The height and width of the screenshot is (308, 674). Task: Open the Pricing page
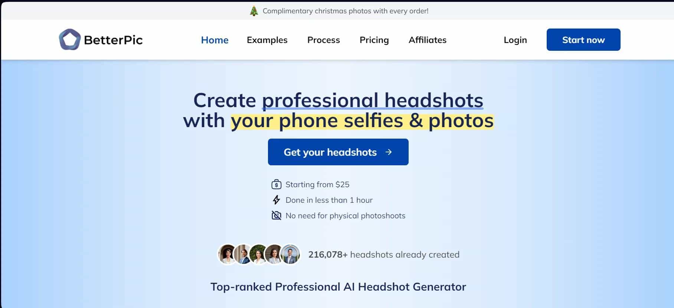[374, 40]
